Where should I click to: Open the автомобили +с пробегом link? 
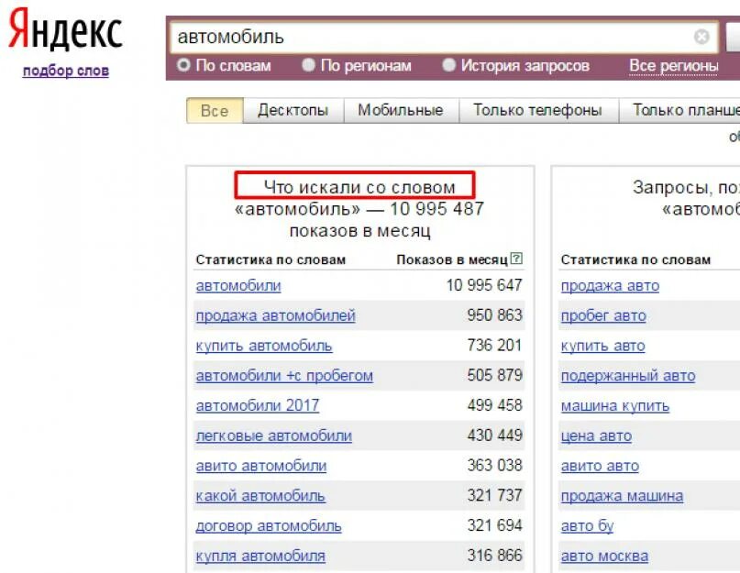[284, 376]
